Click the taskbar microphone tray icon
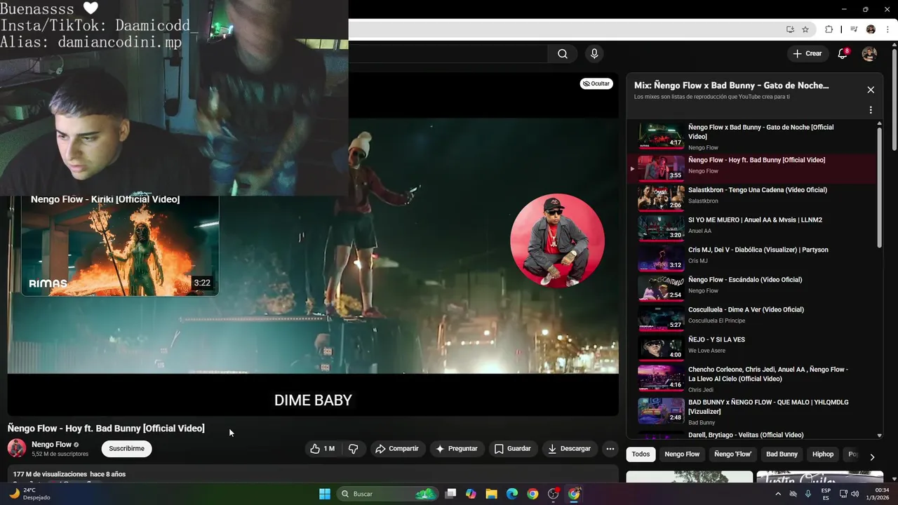The image size is (898, 505). click(x=808, y=494)
